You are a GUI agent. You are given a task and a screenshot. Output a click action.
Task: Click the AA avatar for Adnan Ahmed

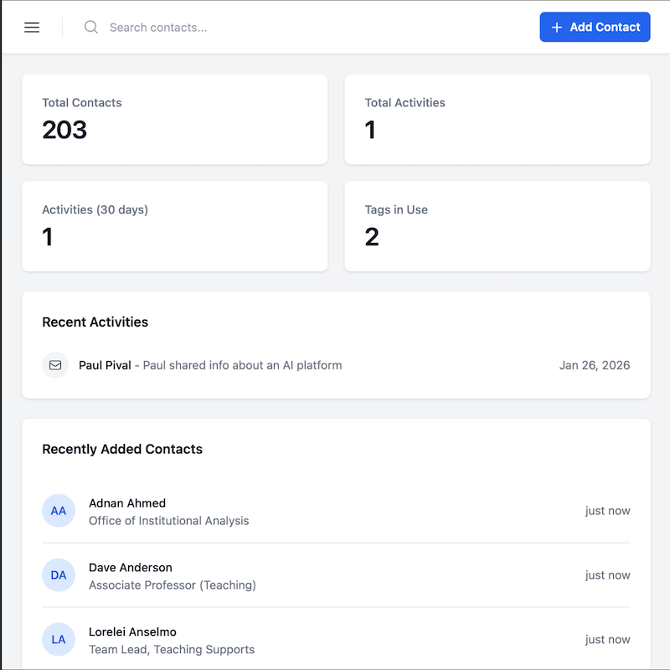[x=59, y=511]
